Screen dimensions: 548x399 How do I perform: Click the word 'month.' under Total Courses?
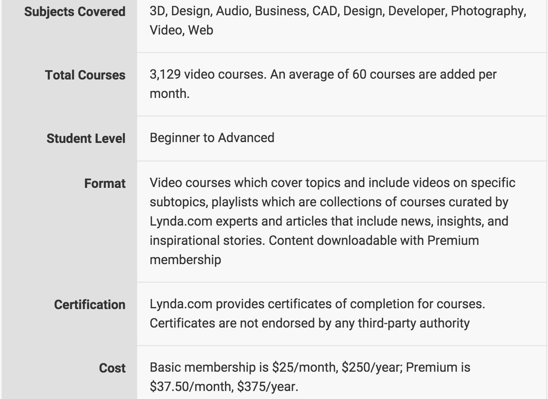point(169,94)
